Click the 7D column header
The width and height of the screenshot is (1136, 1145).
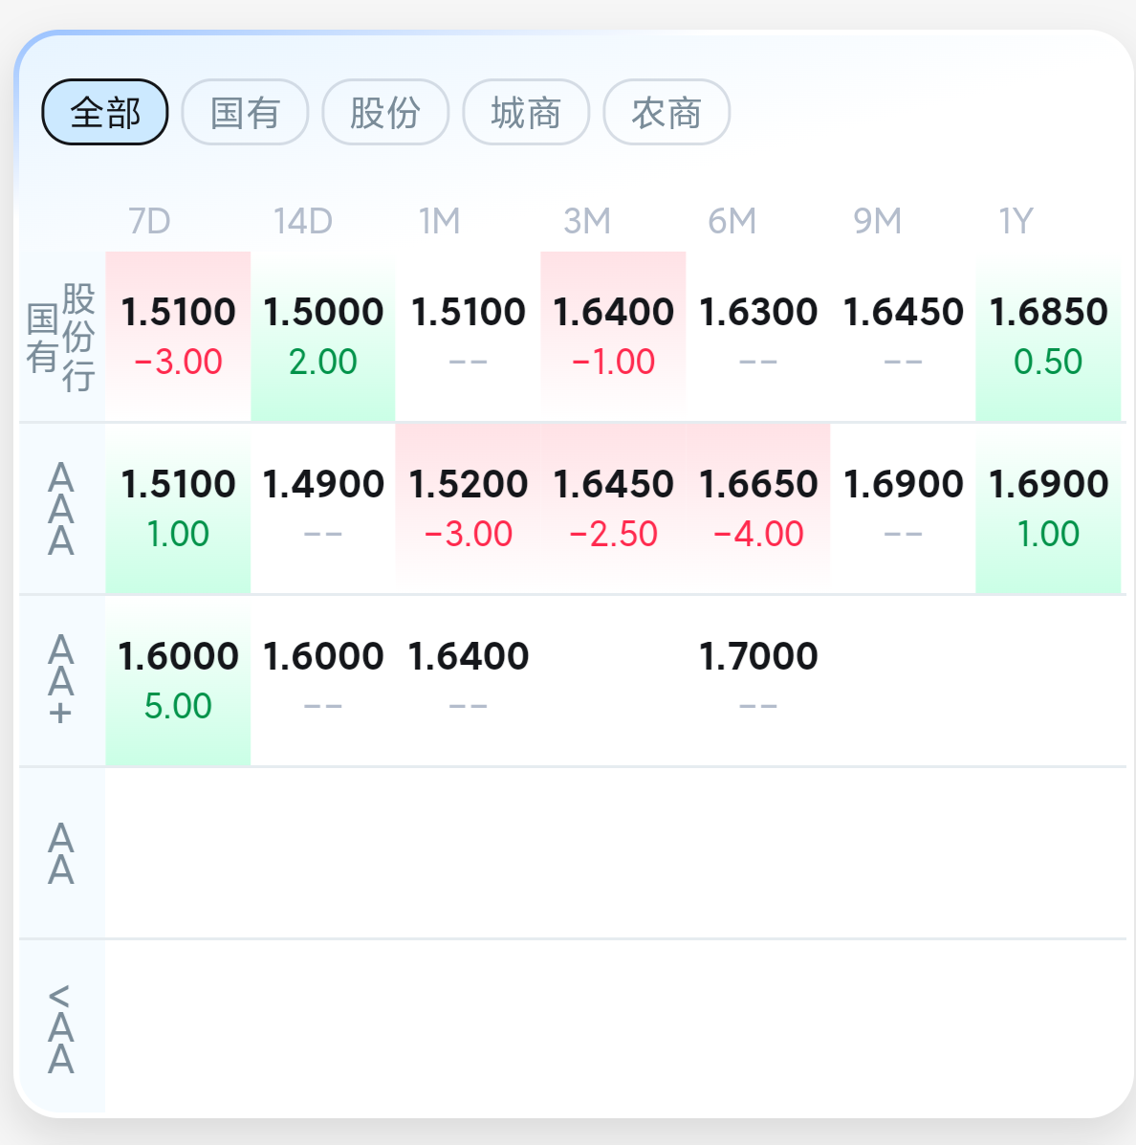(150, 222)
